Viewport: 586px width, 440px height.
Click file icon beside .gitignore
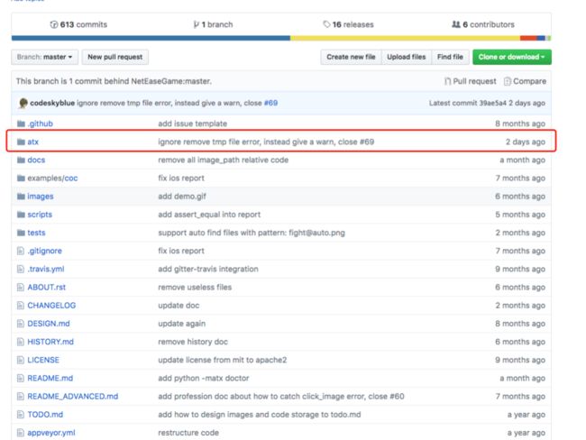(21, 251)
